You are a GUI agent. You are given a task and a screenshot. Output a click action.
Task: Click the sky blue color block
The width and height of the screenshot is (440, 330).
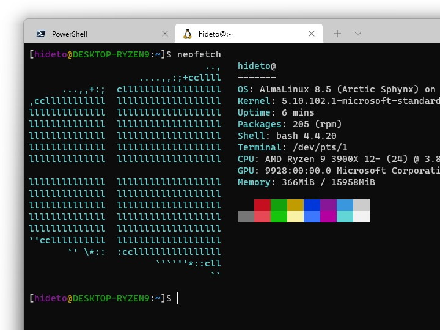tap(345, 205)
